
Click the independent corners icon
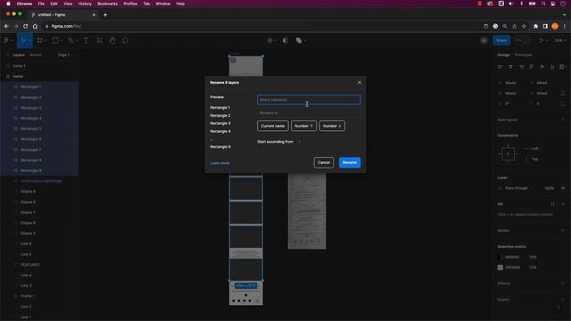click(563, 103)
